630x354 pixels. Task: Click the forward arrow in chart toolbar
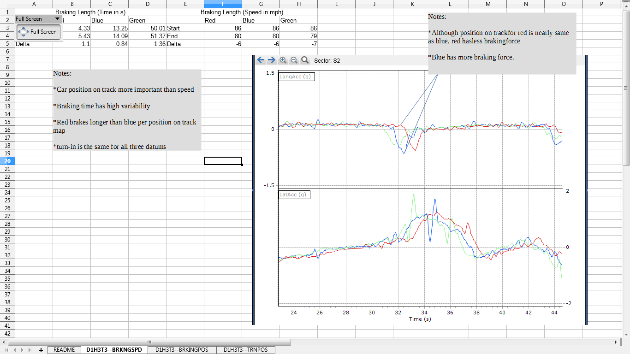click(272, 60)
